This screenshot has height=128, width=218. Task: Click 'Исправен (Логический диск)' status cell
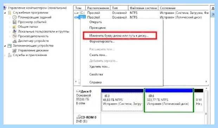click(x=181, y=17)
